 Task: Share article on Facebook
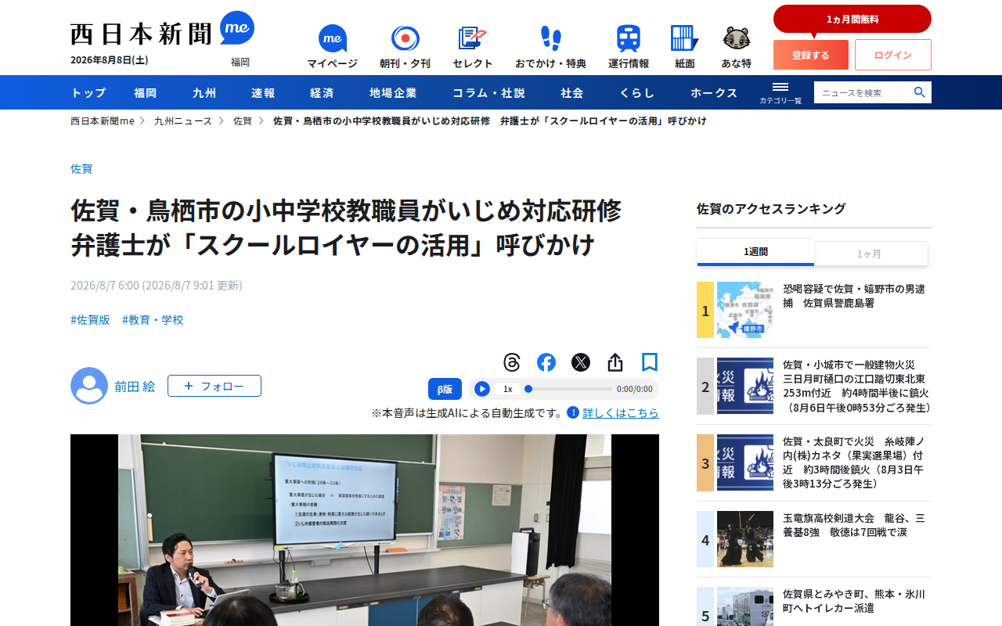coord(546,362)
